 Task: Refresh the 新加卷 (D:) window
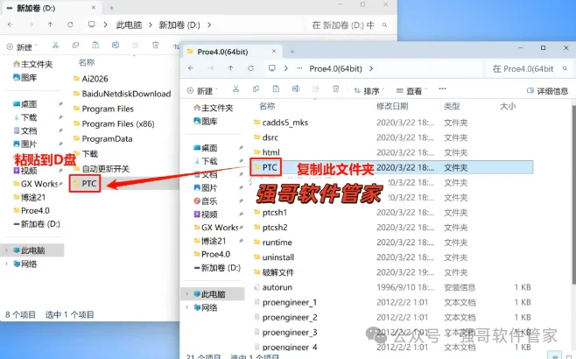tap(70, 25)
